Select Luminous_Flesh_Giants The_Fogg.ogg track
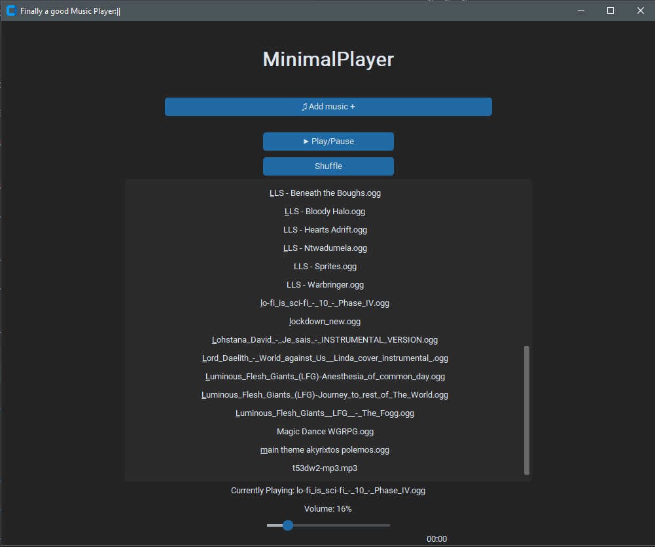The image size is (655, 547). [325, 413]
